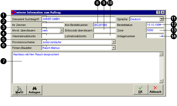Click the Dokument Suchbegriff field
Image resolution: width=177 pixels, height=106 pixels.
click(78, 19)
